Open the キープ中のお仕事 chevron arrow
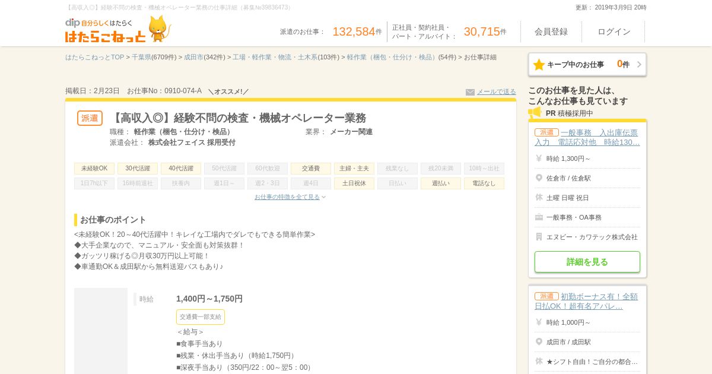The width and height of the screenshot is (712, 374). click(639, 65)
